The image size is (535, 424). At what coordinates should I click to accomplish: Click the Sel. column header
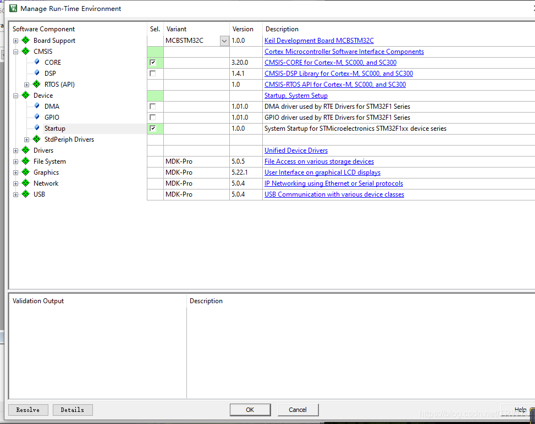coord(155,29)
